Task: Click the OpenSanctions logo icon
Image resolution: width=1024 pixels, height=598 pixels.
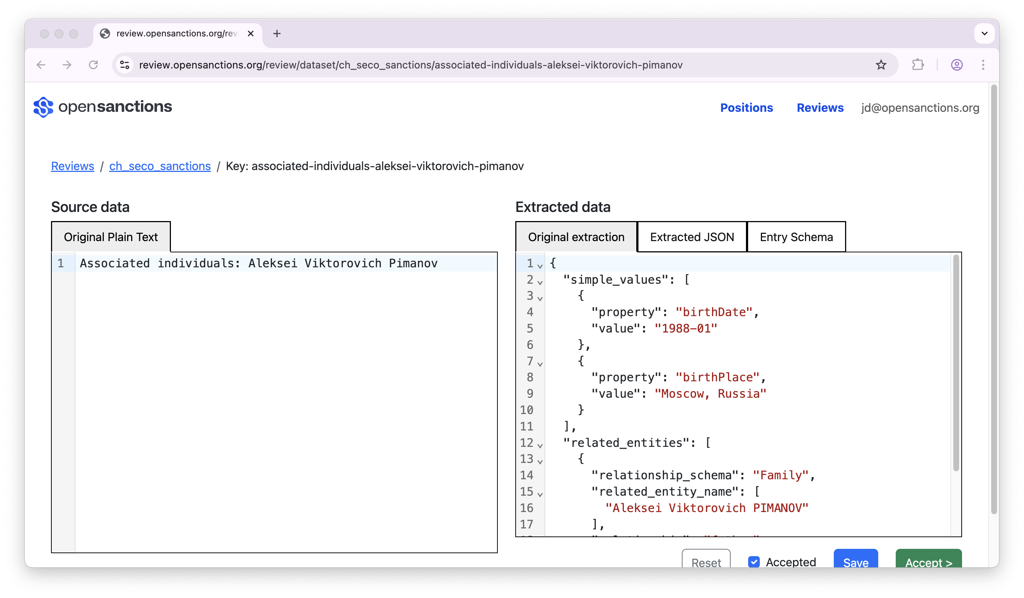Action: [43, 107]
